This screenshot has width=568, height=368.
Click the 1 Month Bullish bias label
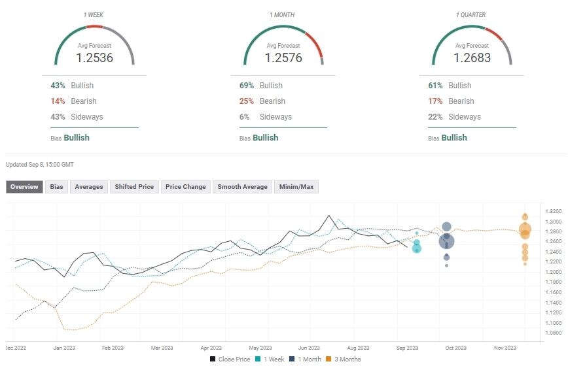tap(266, 138)
